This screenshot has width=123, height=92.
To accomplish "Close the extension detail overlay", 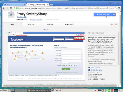I will [118, 13].
